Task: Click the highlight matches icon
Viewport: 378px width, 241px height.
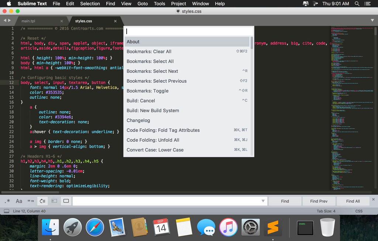Action: click(x=66, y=201)
